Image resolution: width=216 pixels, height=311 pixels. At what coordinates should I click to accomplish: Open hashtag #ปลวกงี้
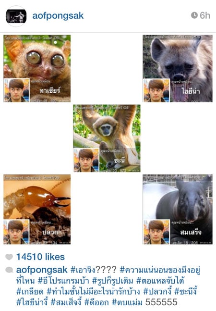click(157, 292)
